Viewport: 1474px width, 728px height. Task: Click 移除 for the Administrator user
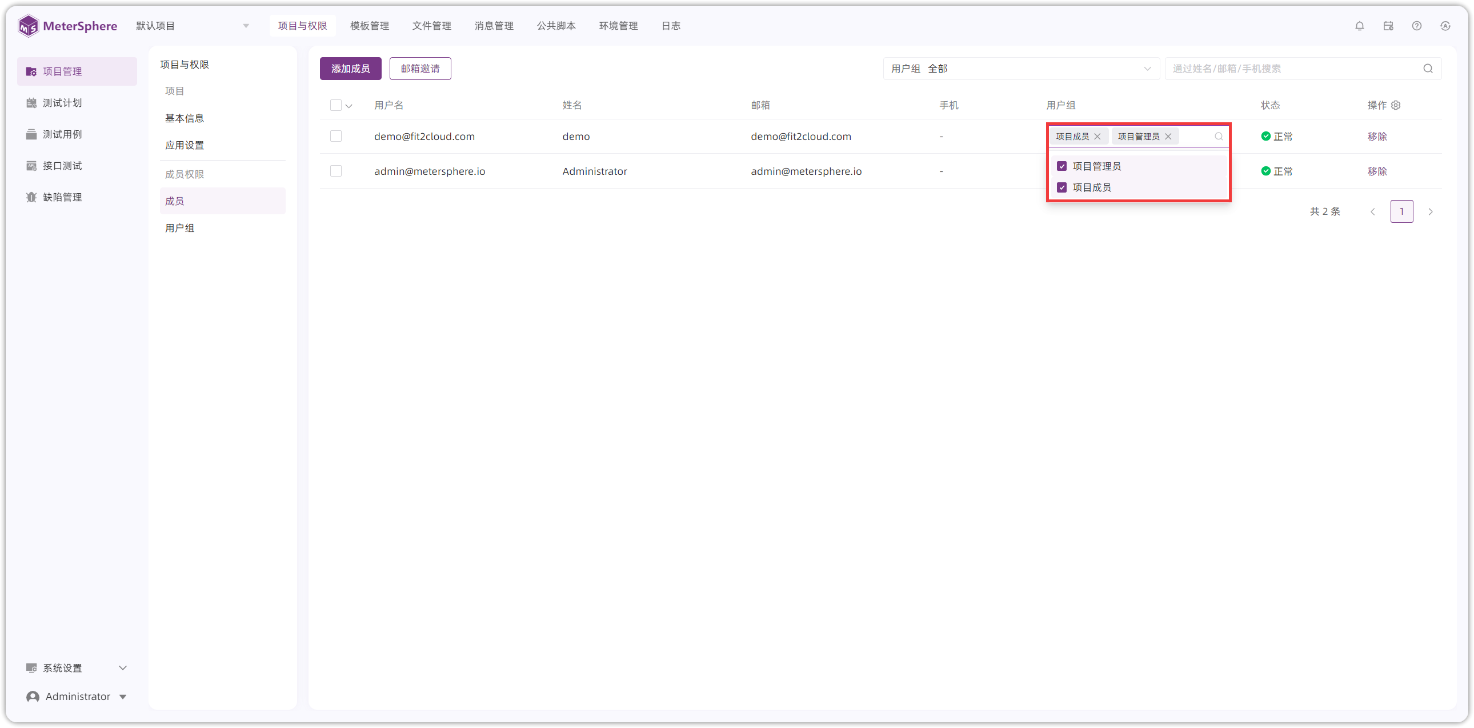pyautogui.click(x=1377, y=171)
